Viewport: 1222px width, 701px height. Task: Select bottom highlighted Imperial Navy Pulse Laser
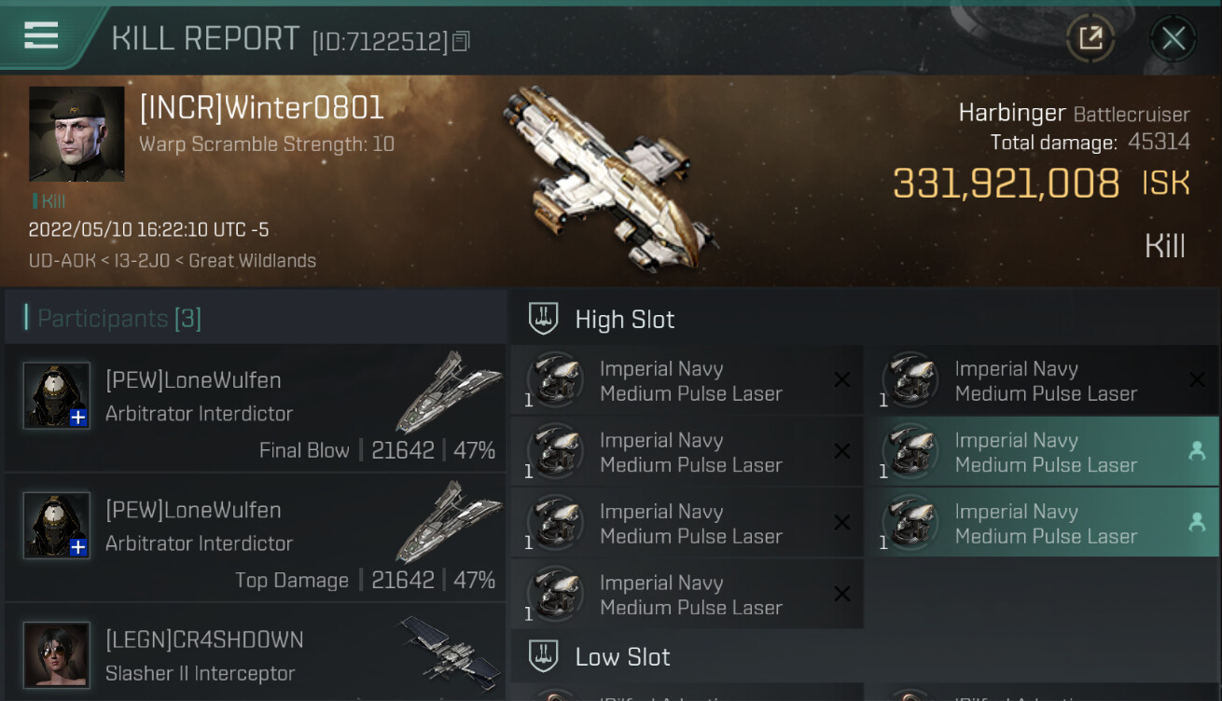coord(1047,524)
